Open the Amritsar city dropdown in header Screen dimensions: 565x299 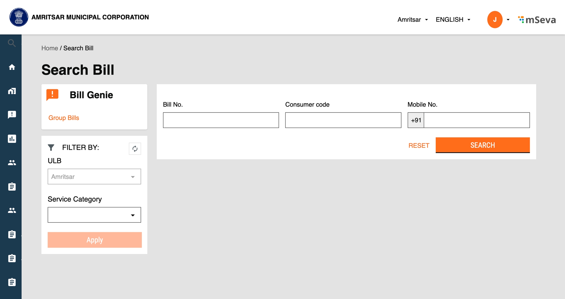413,20
